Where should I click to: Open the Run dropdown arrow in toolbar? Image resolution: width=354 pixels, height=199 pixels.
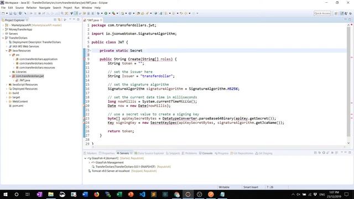110,13
